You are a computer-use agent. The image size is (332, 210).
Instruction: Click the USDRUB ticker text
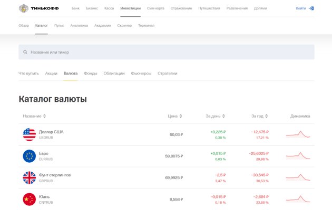pyautogui.click(x=46, y=138)
